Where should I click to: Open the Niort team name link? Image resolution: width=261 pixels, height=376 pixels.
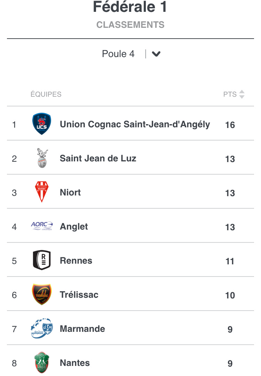(x=70, y=193)
